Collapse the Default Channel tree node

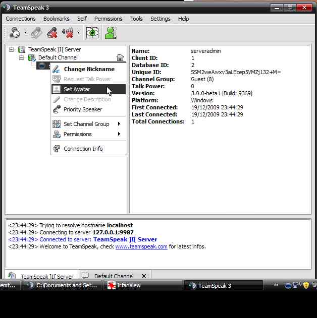click(22, 58)
